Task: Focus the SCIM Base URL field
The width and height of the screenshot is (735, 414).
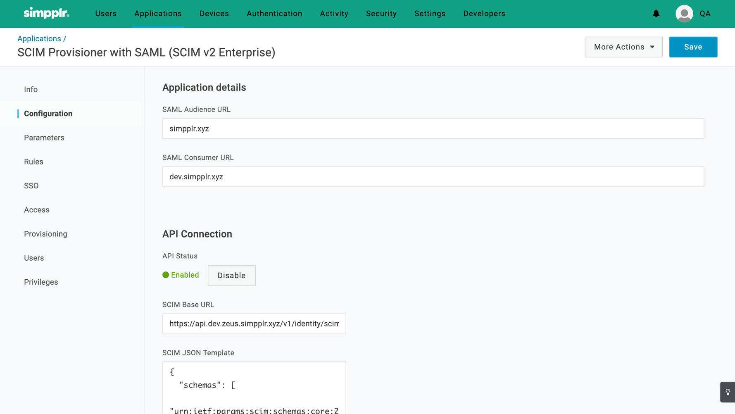Action: click(x=254, y=324)
